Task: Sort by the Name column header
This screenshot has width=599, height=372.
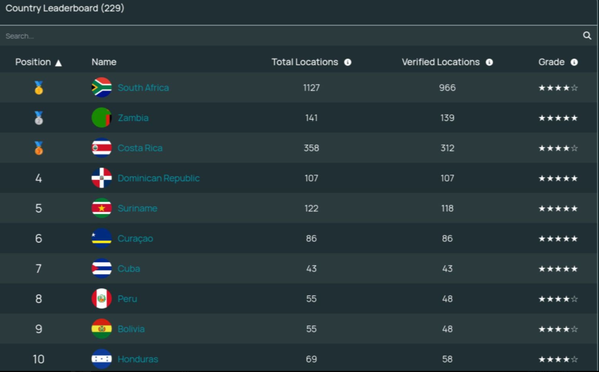Action: pos(104,62)
